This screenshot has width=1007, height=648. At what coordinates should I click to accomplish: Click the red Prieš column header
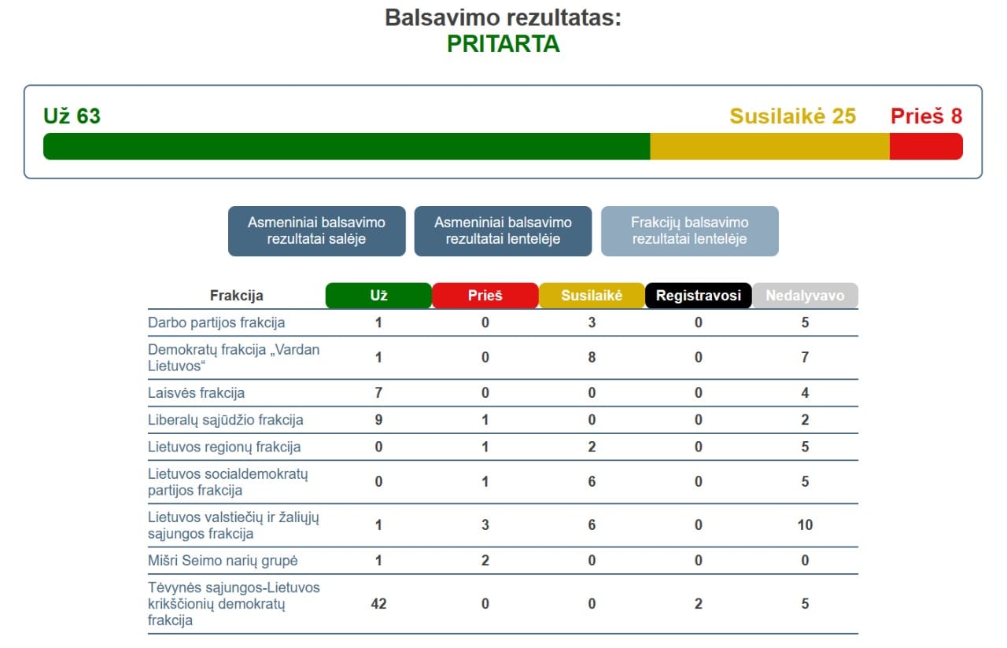485,296
